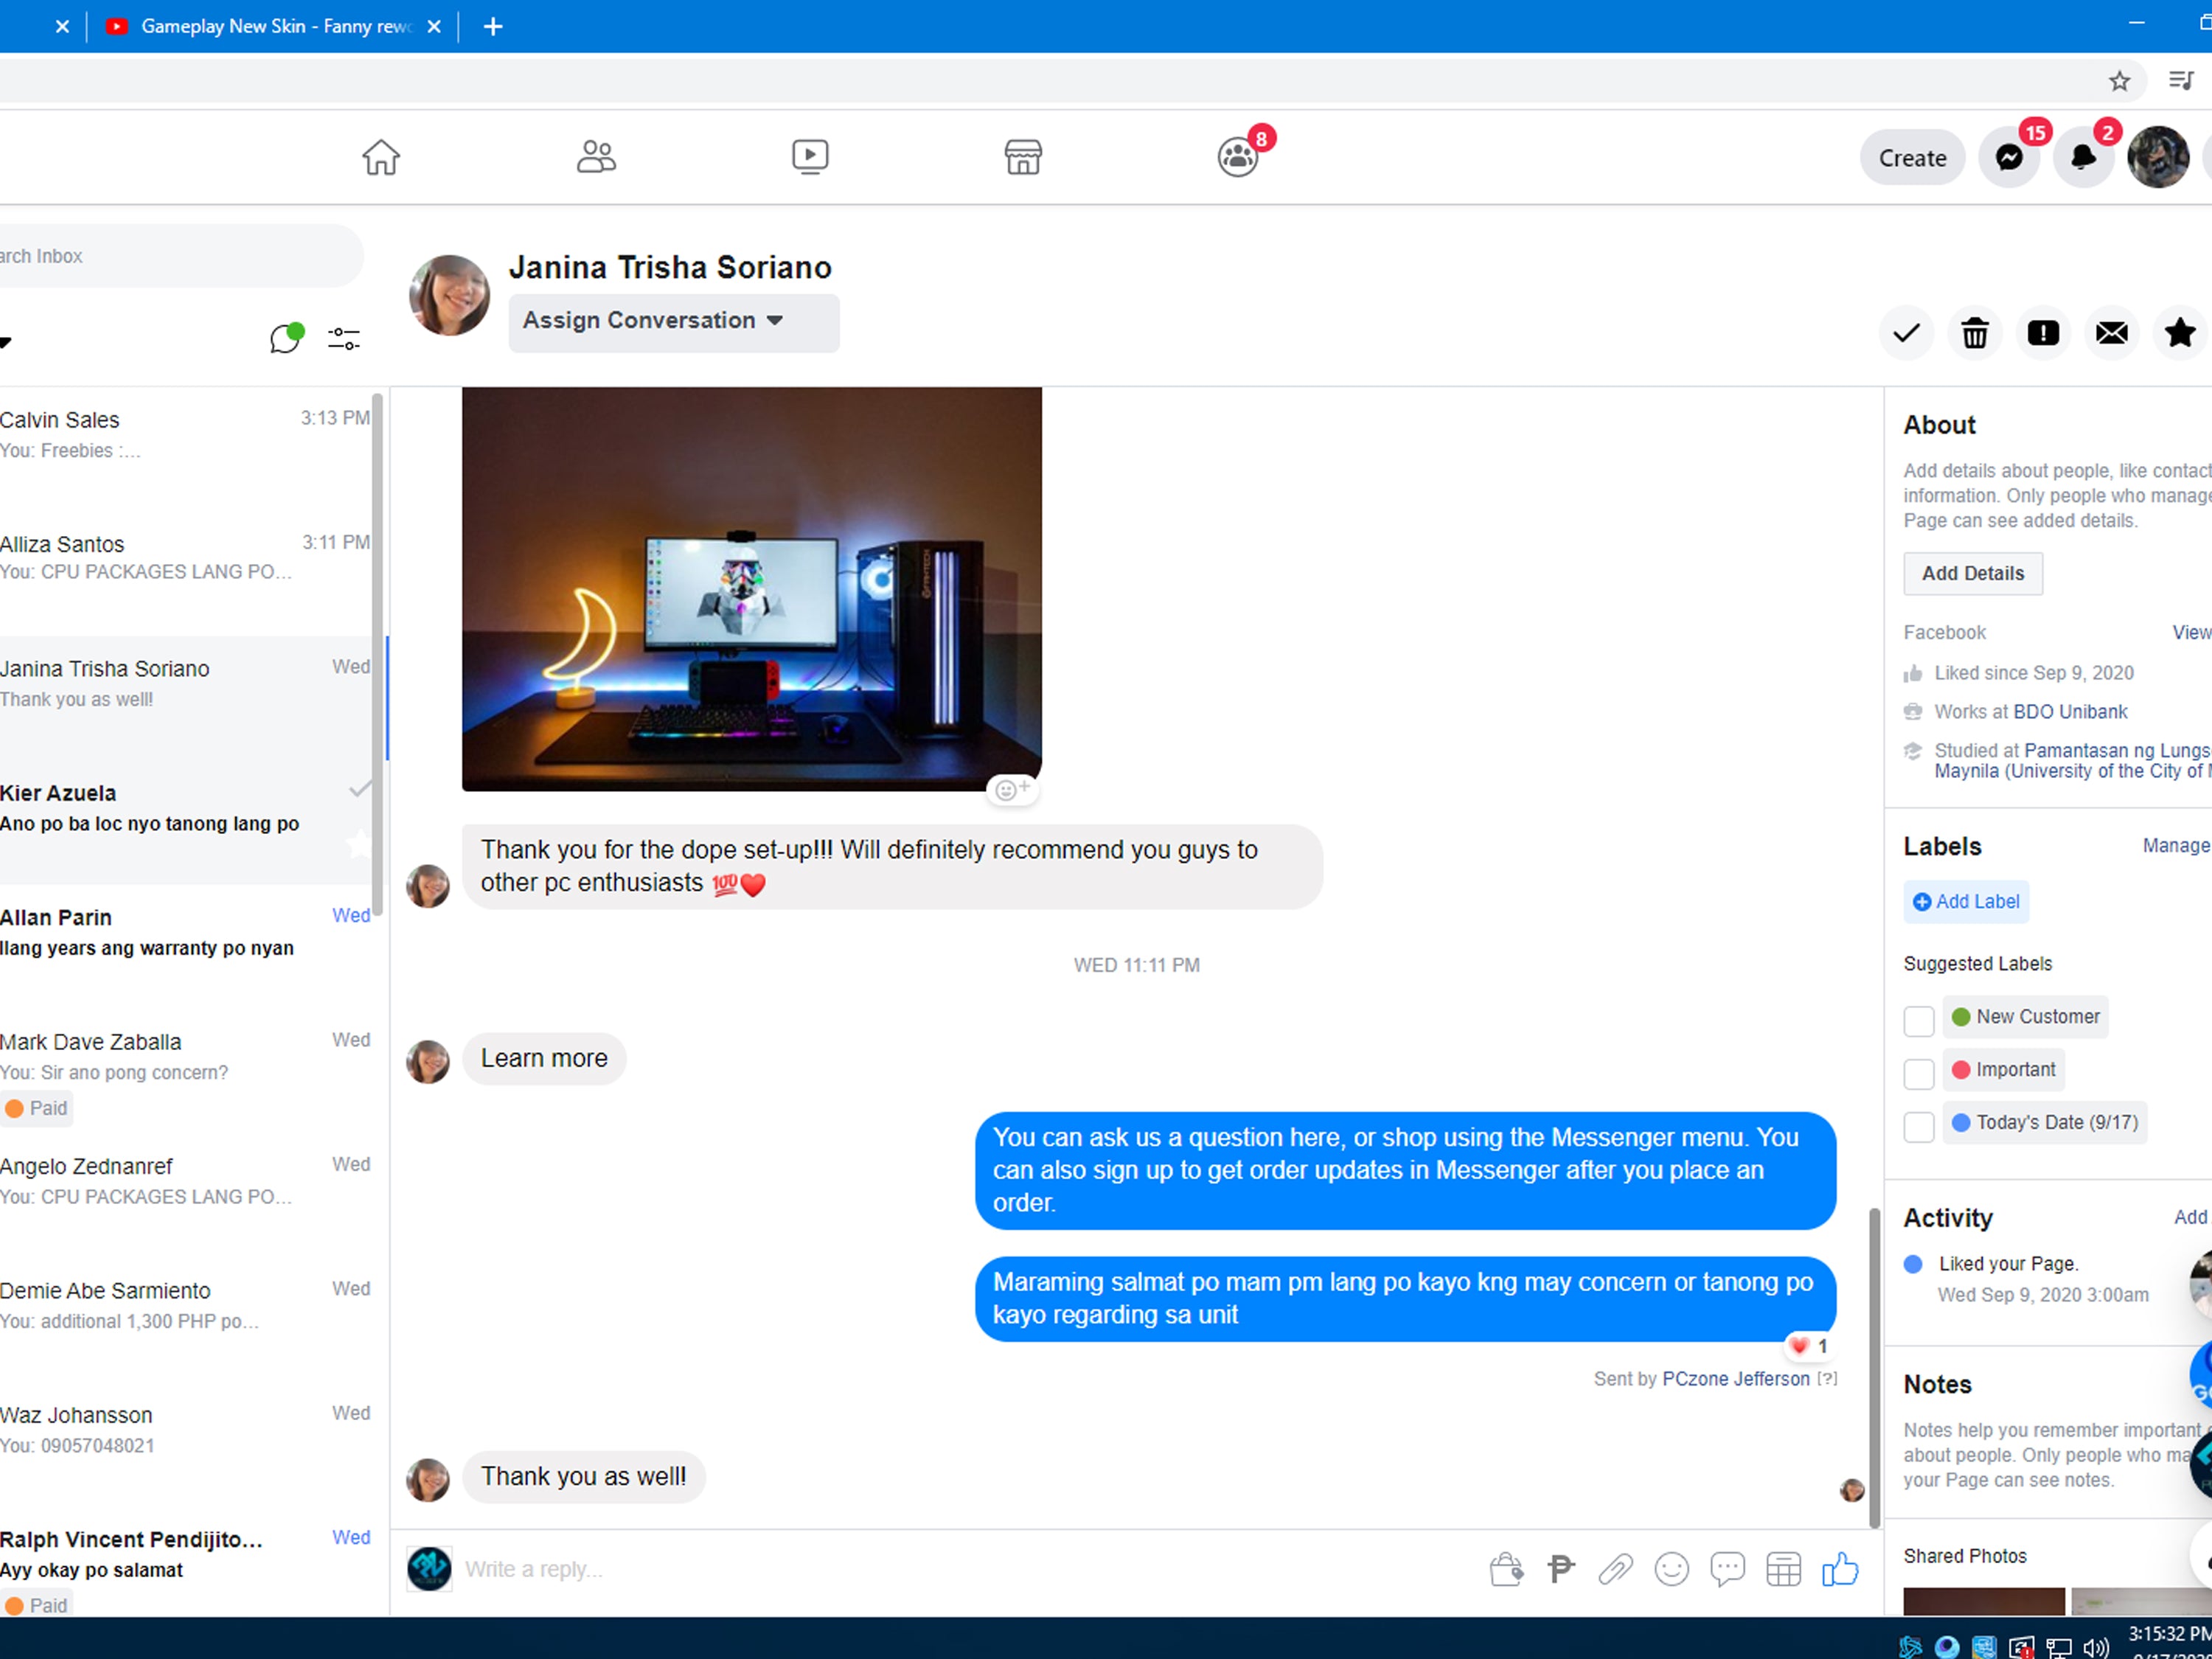Open the emoji picker in reply bar
This screenshot has height=1659, width=2212.
[x=1671, y=1569]
